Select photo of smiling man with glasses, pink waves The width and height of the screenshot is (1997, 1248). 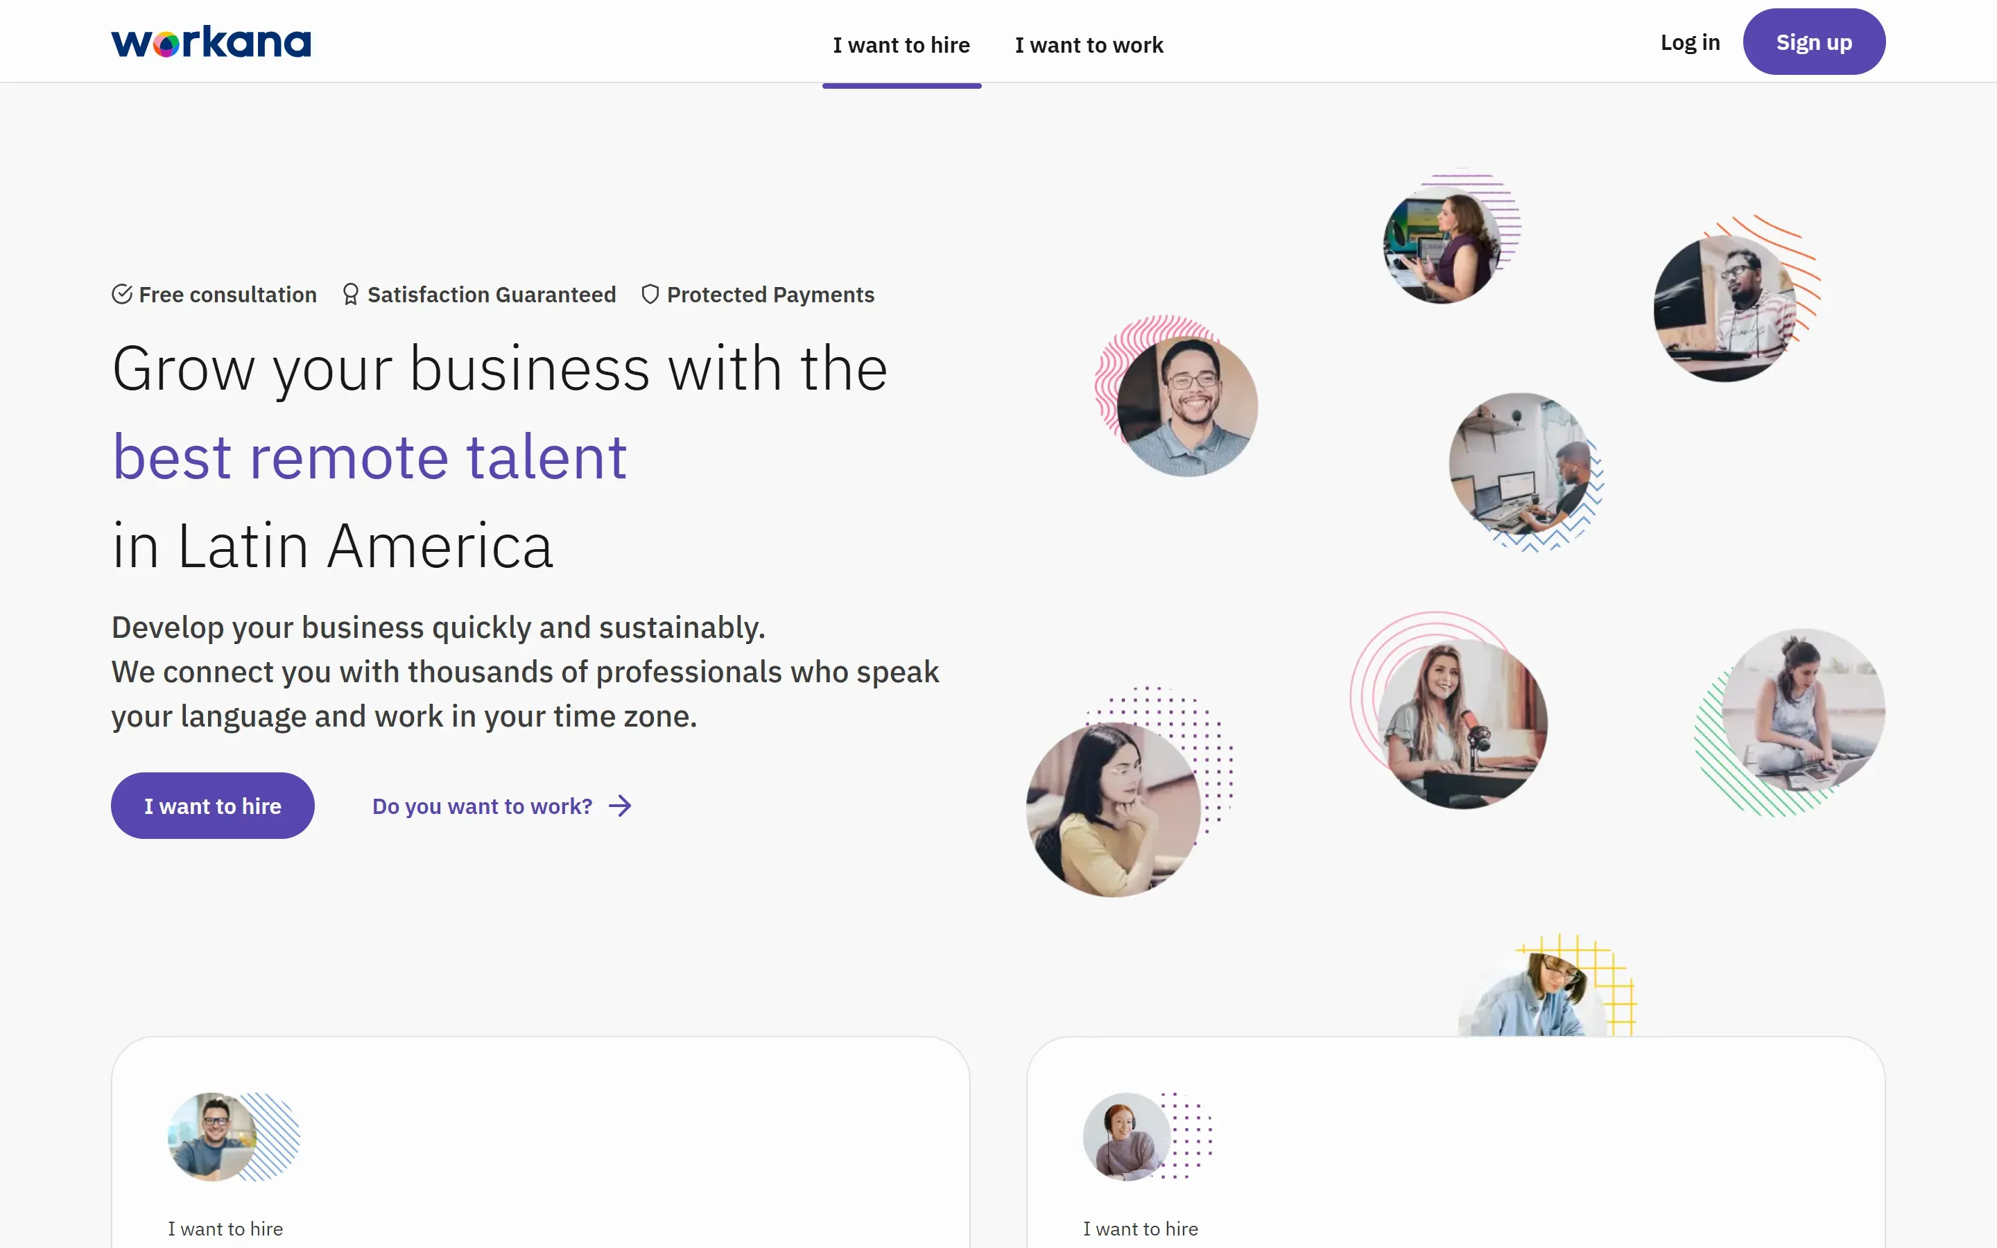click(1186, 406)
